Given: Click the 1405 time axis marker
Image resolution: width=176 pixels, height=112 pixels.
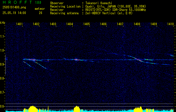Looking at the screenshot, I should tap(86, 24).
